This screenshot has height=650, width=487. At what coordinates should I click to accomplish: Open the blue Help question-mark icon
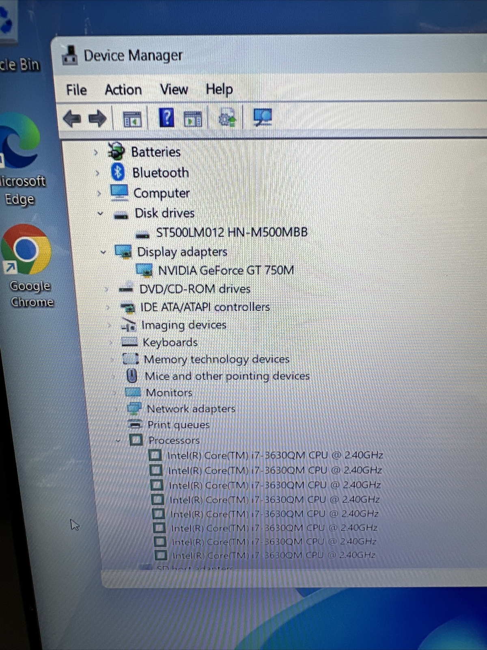166,118
